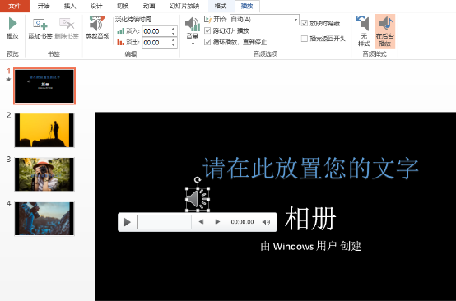
Task: Click the 淡化持续时间 label
Action: click(133, 20)
